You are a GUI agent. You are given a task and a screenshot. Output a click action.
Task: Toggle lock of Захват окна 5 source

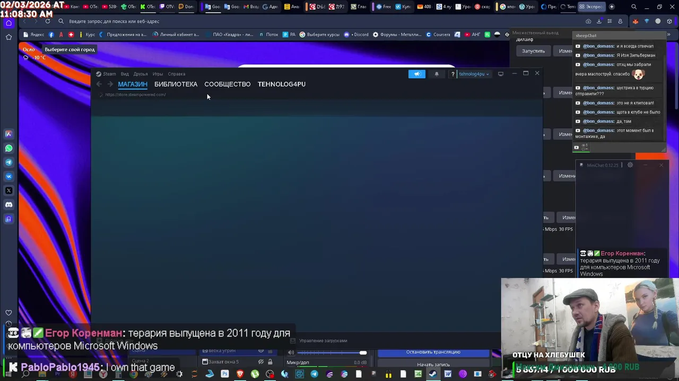pos(270,362)
